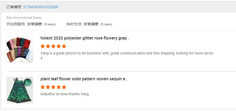Open order number 57766003001022858 link

point(41,7)
